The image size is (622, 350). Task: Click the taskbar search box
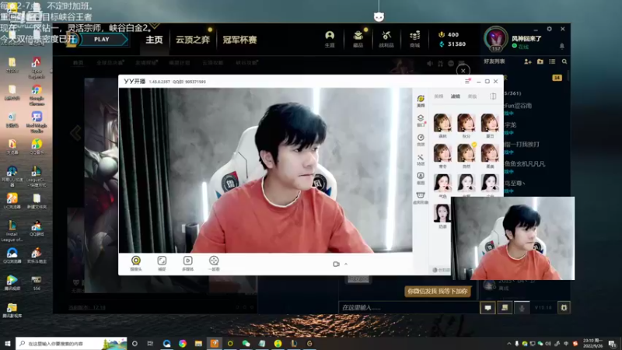72,343
